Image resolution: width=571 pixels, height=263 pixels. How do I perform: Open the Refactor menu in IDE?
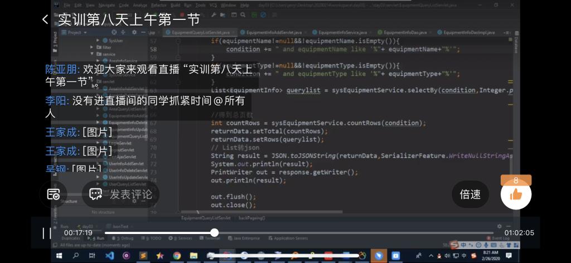tap(158, 6)
